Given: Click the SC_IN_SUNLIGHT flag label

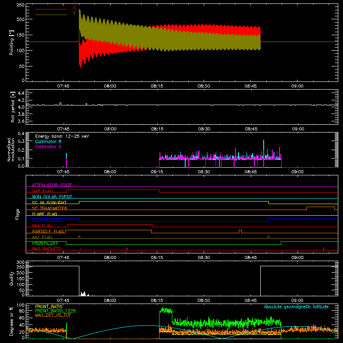Looking at the screenshot, I should click(49, 202).
